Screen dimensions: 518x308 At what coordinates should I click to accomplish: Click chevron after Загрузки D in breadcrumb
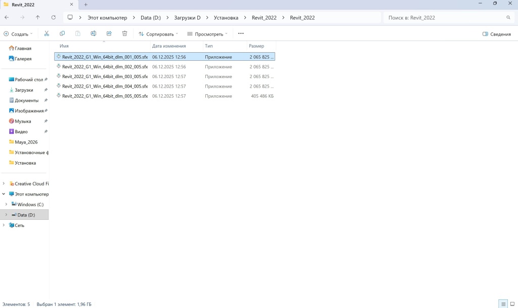[x=207, y=18]
